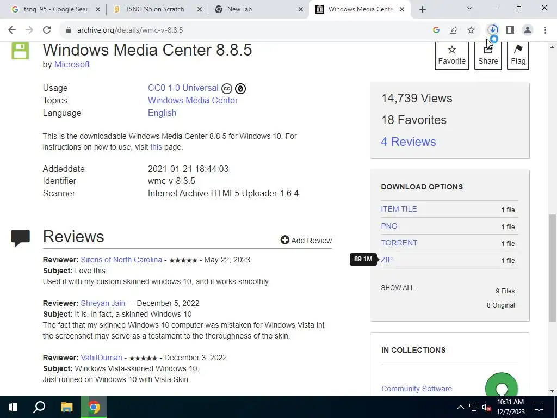Click the scrollbar up arrow
Screen dimensions: 557x418
[x=552, y=47]
